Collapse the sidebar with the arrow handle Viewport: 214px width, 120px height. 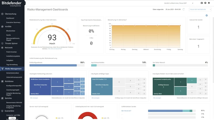pyautogui.click(x=25, y=3)
